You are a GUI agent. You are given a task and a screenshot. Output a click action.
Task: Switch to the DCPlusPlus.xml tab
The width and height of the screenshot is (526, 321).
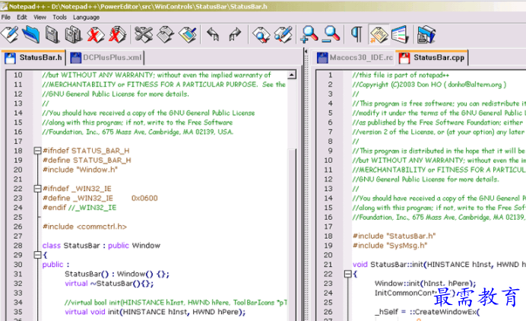click(106, 58)
